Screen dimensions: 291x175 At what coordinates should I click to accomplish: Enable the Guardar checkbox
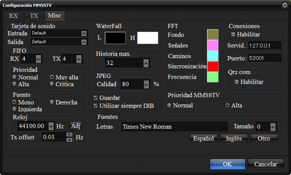tap(95, 98)
